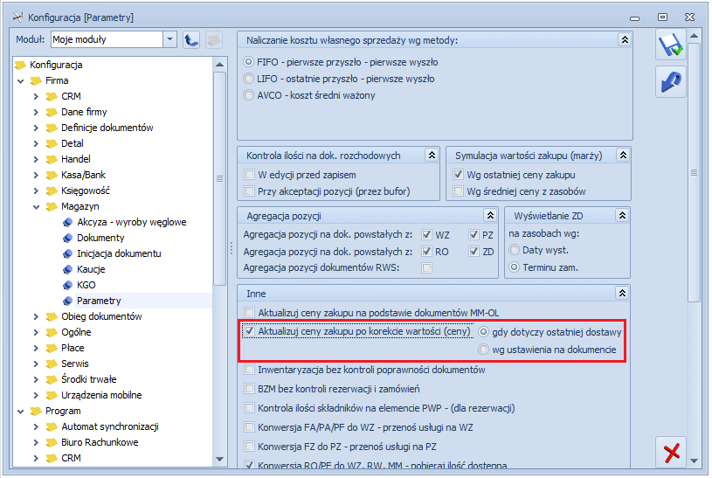Check BZM bez kontroli rezerwacji i zamówień
Screen dimensions: 712x478
[249, 389]
